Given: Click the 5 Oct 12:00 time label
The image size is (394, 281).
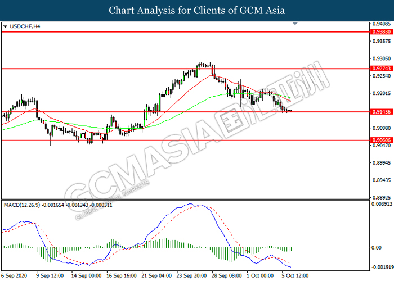Looking at the screenshot, I should tap(295, 275).
